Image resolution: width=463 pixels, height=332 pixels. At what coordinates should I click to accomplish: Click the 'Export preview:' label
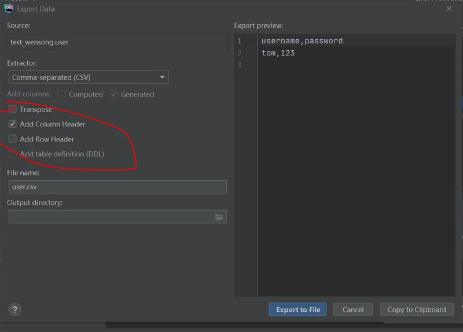(x=258, y=25)
